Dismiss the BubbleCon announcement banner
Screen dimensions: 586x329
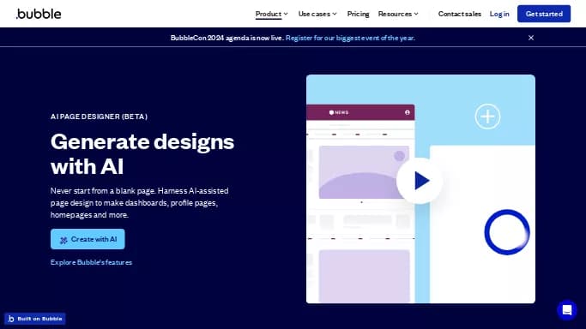click(531, 38)
